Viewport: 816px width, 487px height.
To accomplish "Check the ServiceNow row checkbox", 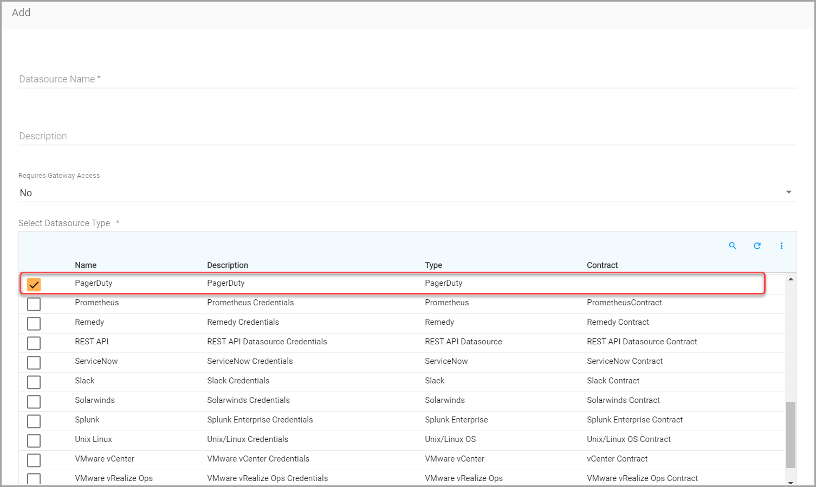I will [34, 362].
